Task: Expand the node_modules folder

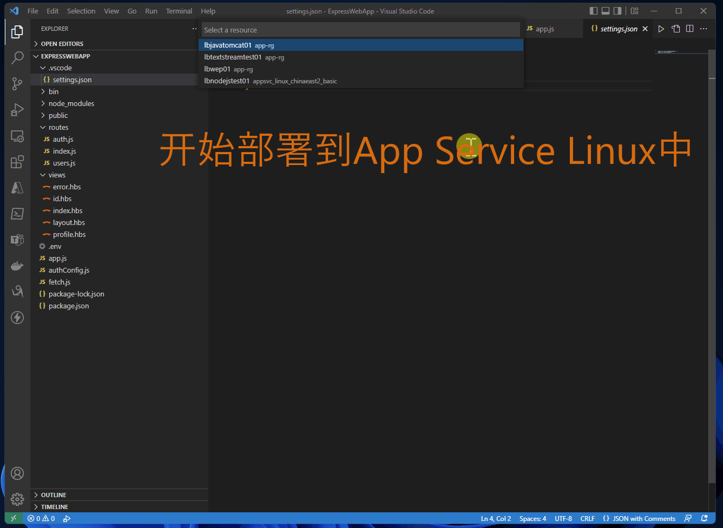Action: (x=71, y=103)
